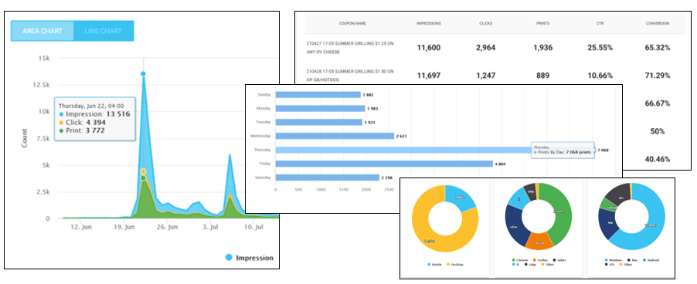Screen dimensions: 697x284
Task: Click the CTR value 10.66%
Action: [x=600, y=76]
